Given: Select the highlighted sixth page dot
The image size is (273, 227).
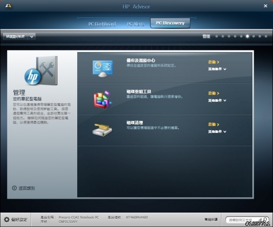Looking at the screenshot, I should coord(247,36).
